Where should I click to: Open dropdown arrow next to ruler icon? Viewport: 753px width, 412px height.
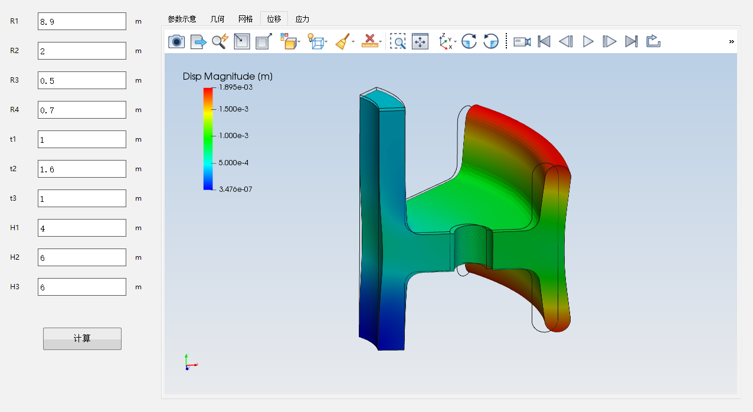pyautogui.click(x=381, y=42)
